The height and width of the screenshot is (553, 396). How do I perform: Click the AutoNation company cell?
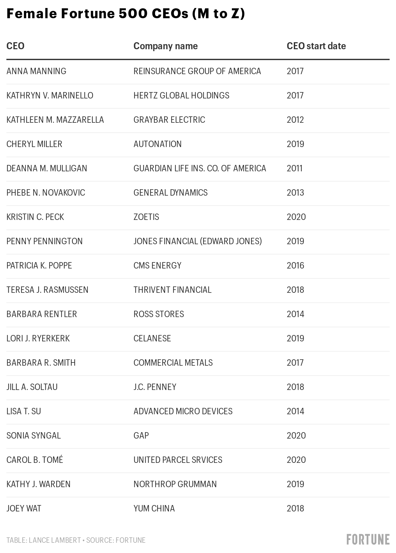157,144
